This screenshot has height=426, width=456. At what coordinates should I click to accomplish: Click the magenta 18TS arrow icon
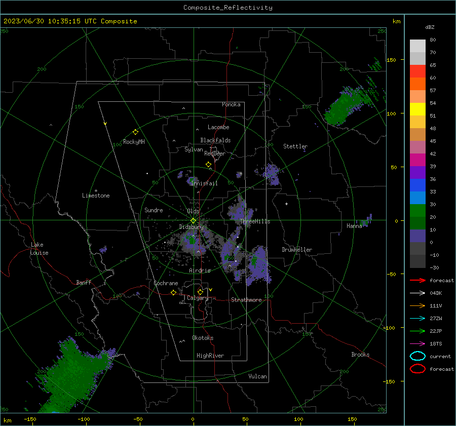pyautogui.click(x=417, y=344)
